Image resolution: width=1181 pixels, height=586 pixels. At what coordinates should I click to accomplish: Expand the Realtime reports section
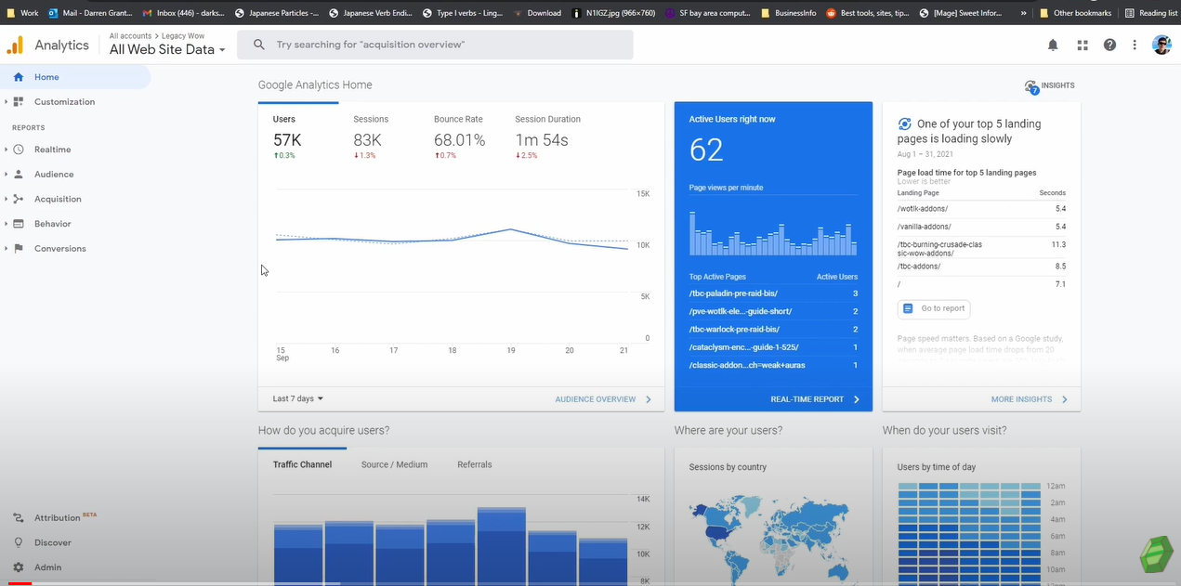point(52,150)
